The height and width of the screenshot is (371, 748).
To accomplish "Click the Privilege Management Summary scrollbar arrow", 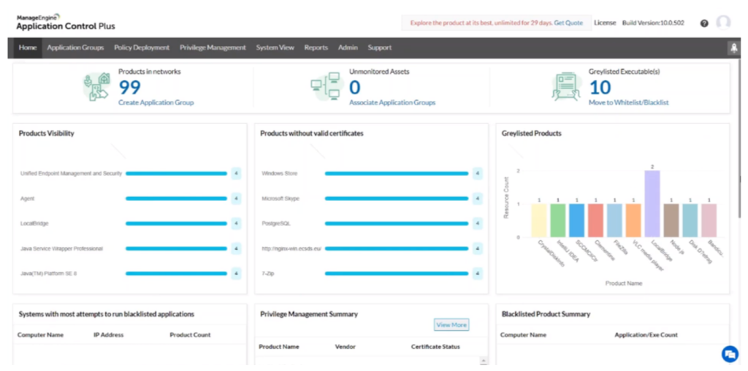I will (x=482, y=361).
